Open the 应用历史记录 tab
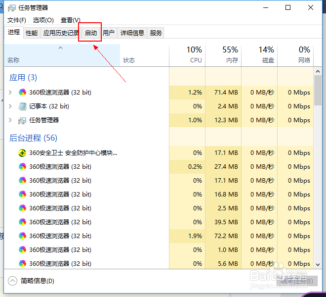This screenshot has height=297, width=326. tap(61, 33)
